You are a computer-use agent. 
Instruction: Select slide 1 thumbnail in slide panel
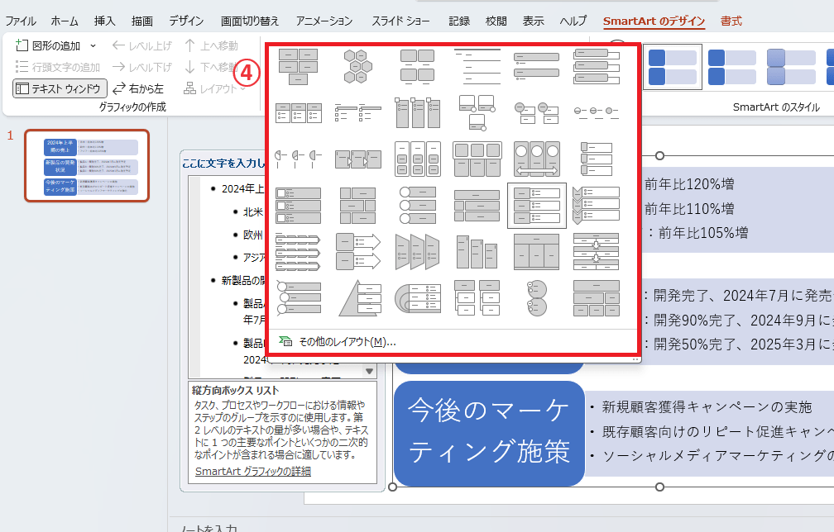[x=87, y=166]
